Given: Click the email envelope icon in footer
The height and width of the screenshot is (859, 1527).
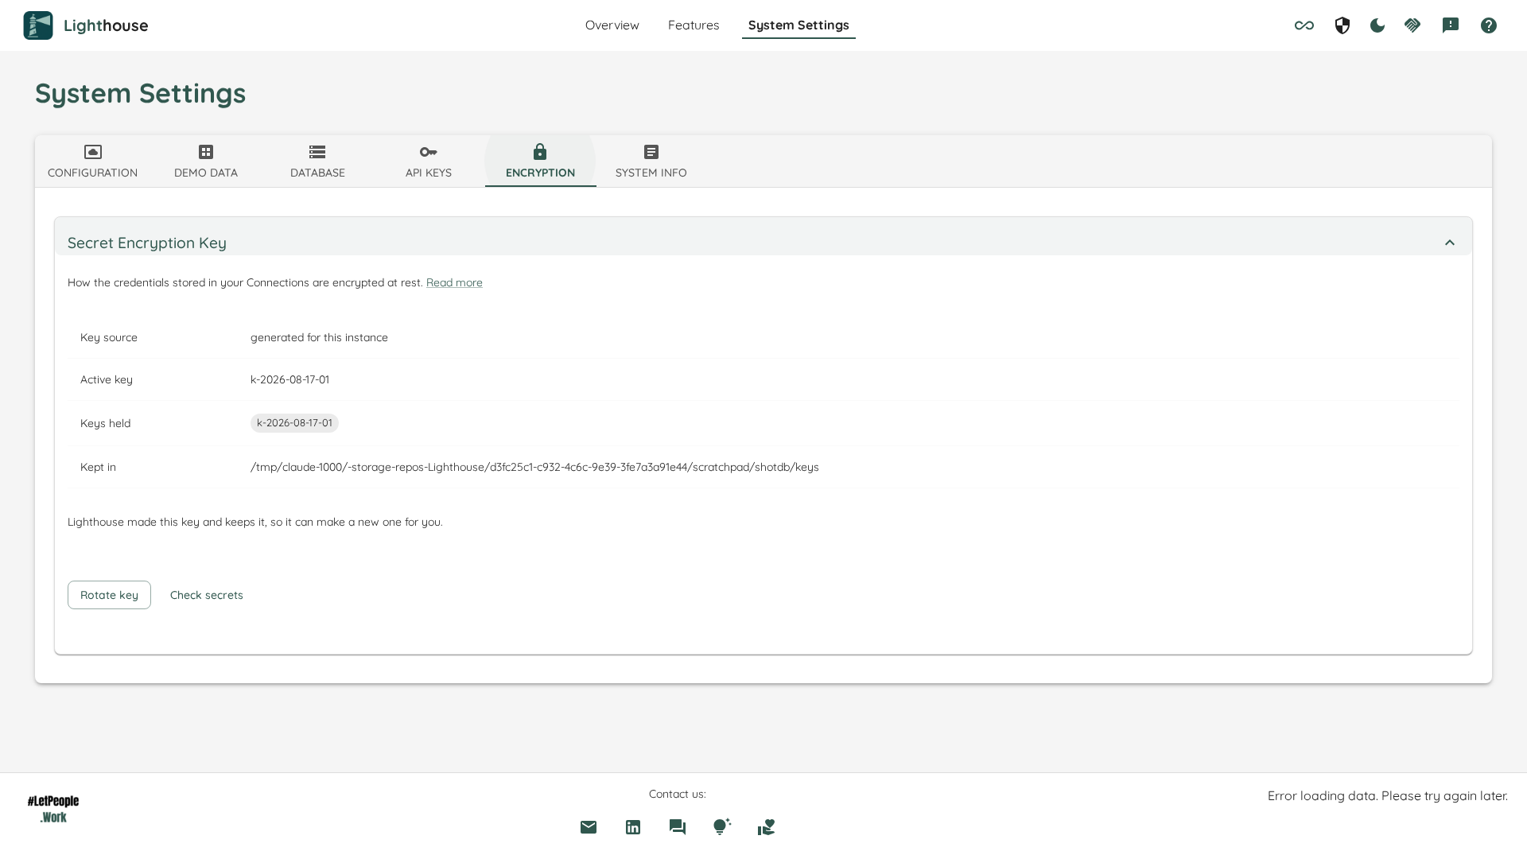Looking at the screenshot, I should click(589, 827).
